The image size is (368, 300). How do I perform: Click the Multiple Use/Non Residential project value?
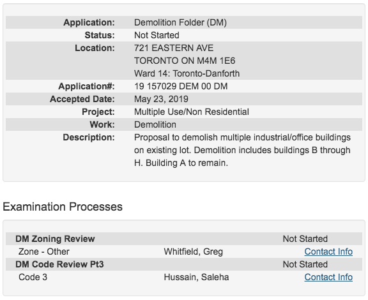coord(192,112)
